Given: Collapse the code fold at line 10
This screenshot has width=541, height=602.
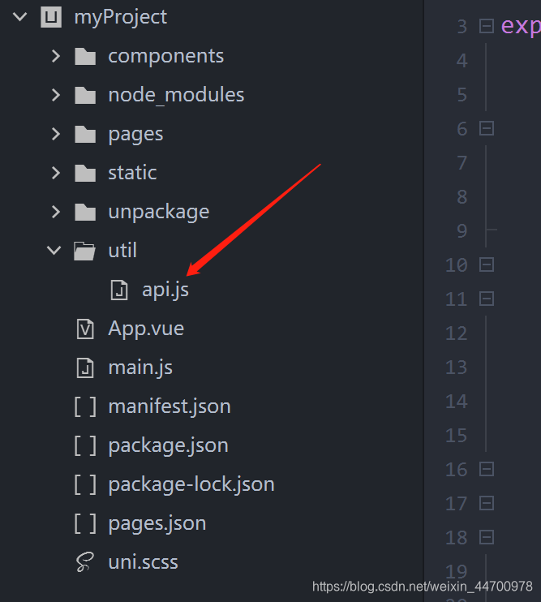Looking at the screenshot, I should coord(487,265).
